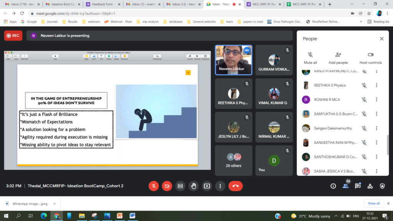Expand WhatsApp Image download options chevron
Image resolution: width=393 pixels, height=221 pixels.
[x=54, y=203]
